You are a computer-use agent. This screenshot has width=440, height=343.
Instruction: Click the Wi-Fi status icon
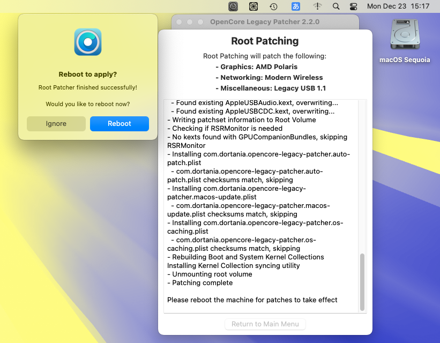pyautogui.click(x=317, y=6)
